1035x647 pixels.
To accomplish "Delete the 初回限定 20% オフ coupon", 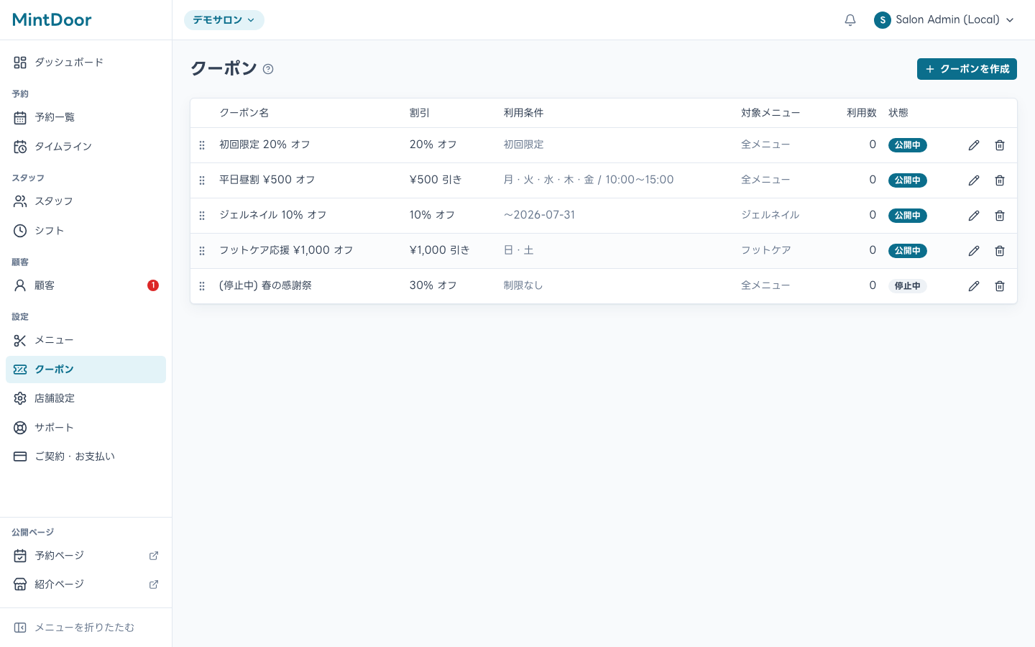I will [x=1000, y=145].
